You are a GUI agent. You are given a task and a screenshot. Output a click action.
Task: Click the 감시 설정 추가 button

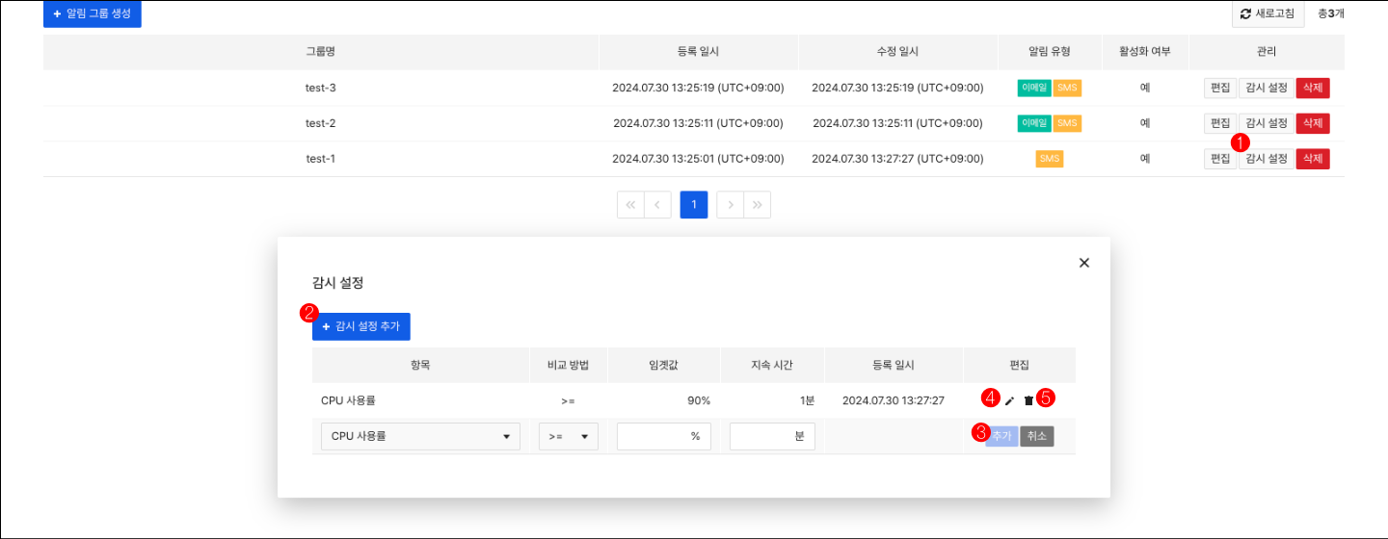click(361, 326)
